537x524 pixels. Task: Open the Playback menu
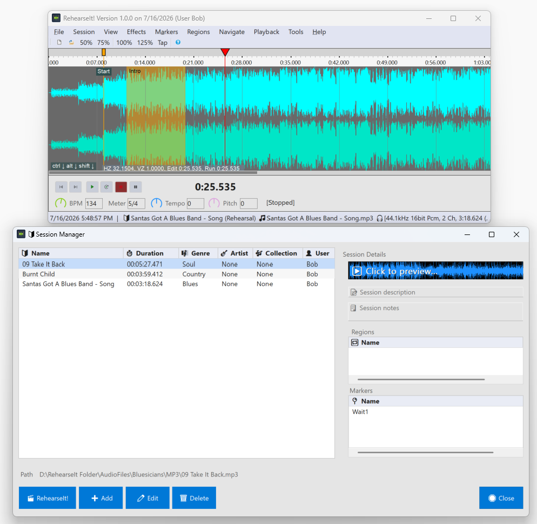click(266, 32)
